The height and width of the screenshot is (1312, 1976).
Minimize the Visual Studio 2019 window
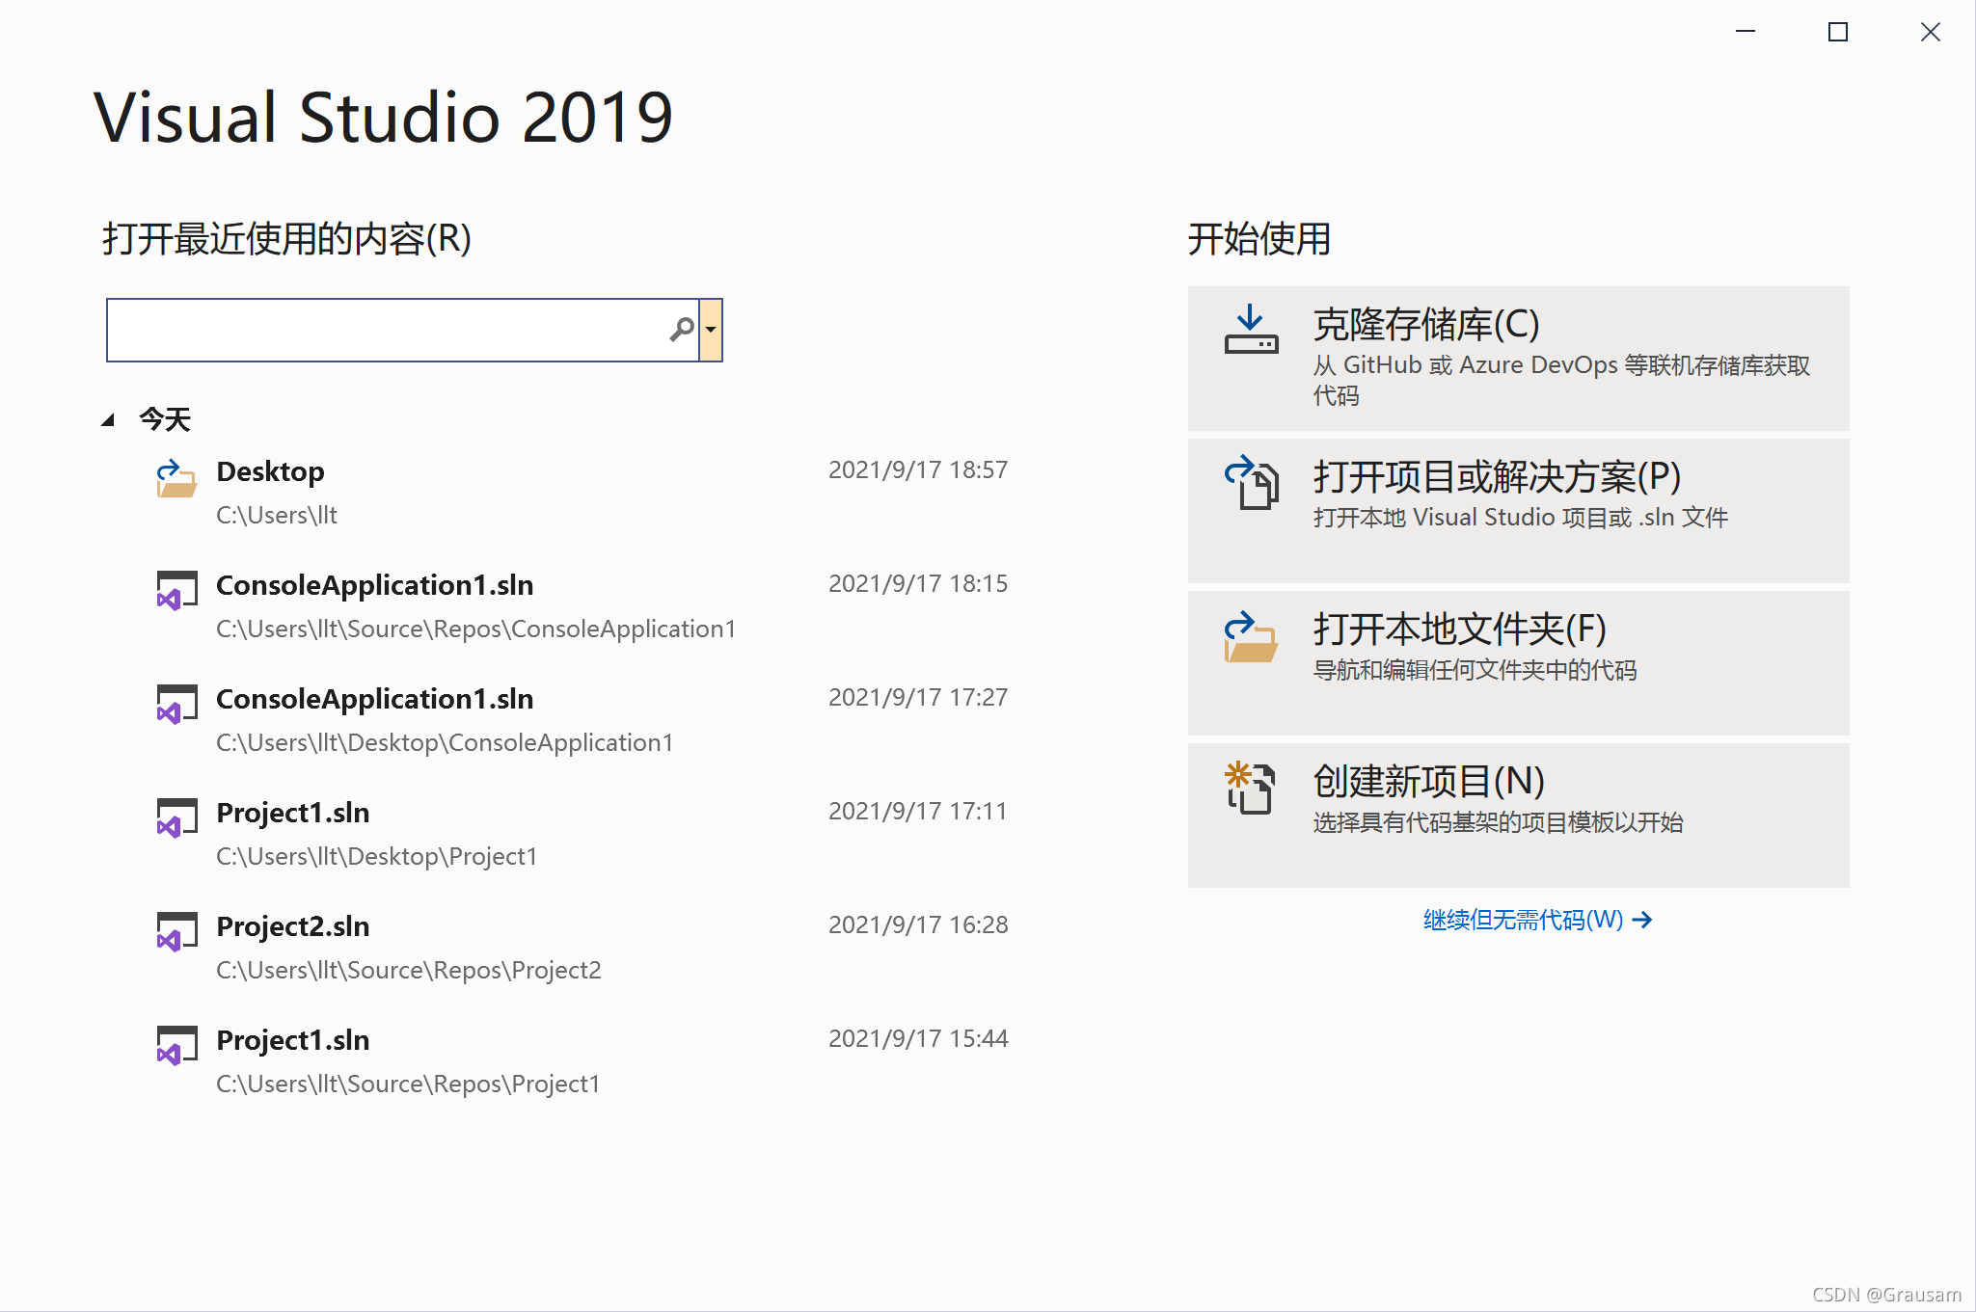pyautogui.click(x=1746, y=32)
